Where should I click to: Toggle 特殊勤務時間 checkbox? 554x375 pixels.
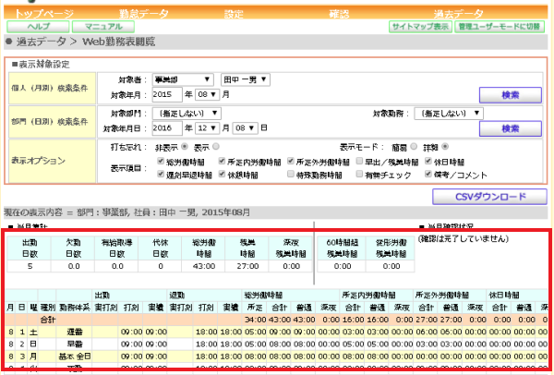291,174
